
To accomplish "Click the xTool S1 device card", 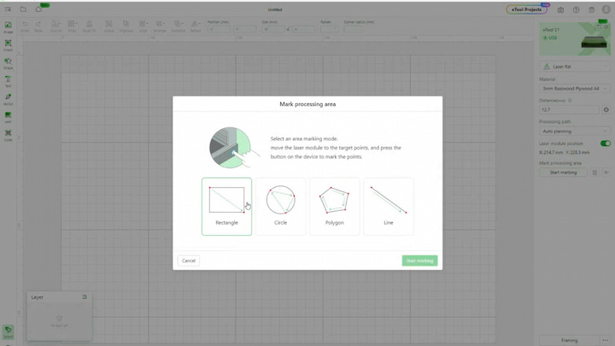I will pos(575,38).
